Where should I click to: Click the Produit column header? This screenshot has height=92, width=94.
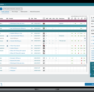(x=11, y=19)
